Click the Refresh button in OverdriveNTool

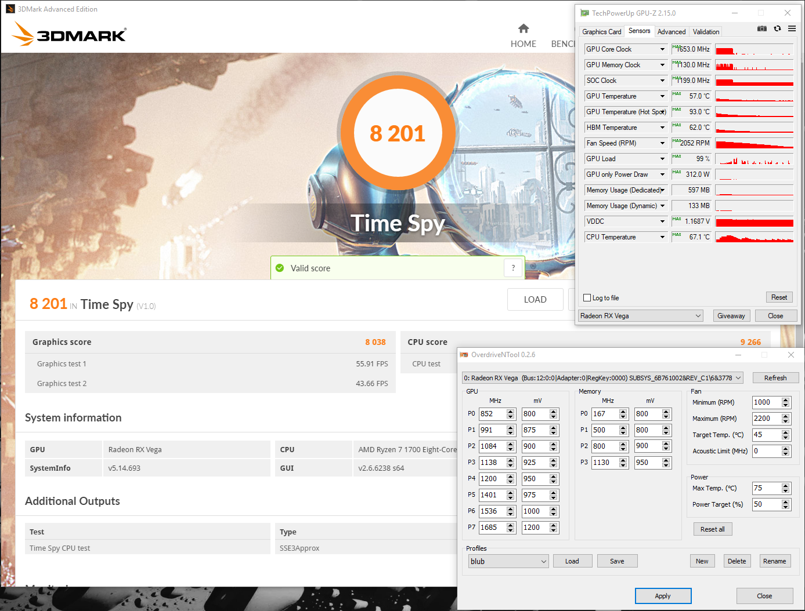pyautogui.click(x=775, y=378)
